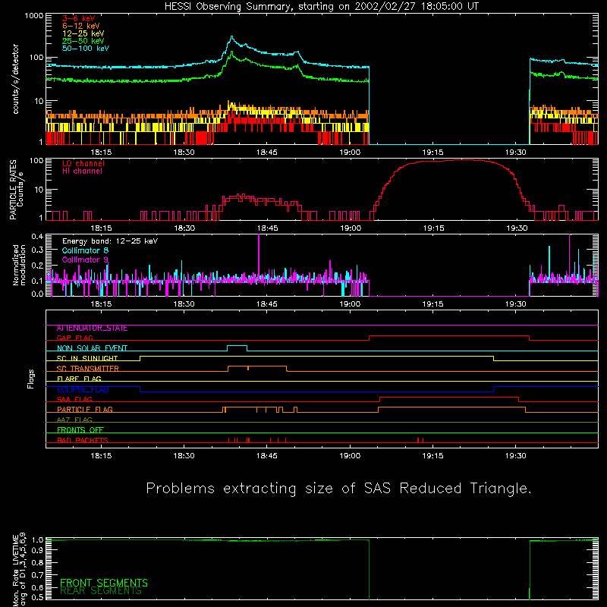The height and width of the screenshot is (607, 607).
Task: Click the raised SAA_FLAG segment
Action: [449, 398]
